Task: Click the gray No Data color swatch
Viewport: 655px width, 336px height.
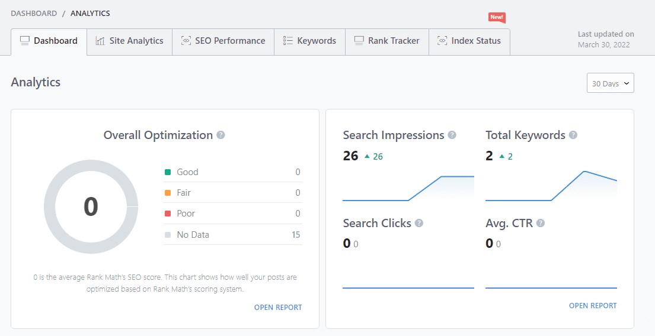Action: pyautogui.click(x=168, y=235)
